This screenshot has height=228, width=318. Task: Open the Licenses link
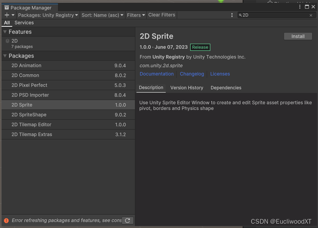tap(220, 74)
